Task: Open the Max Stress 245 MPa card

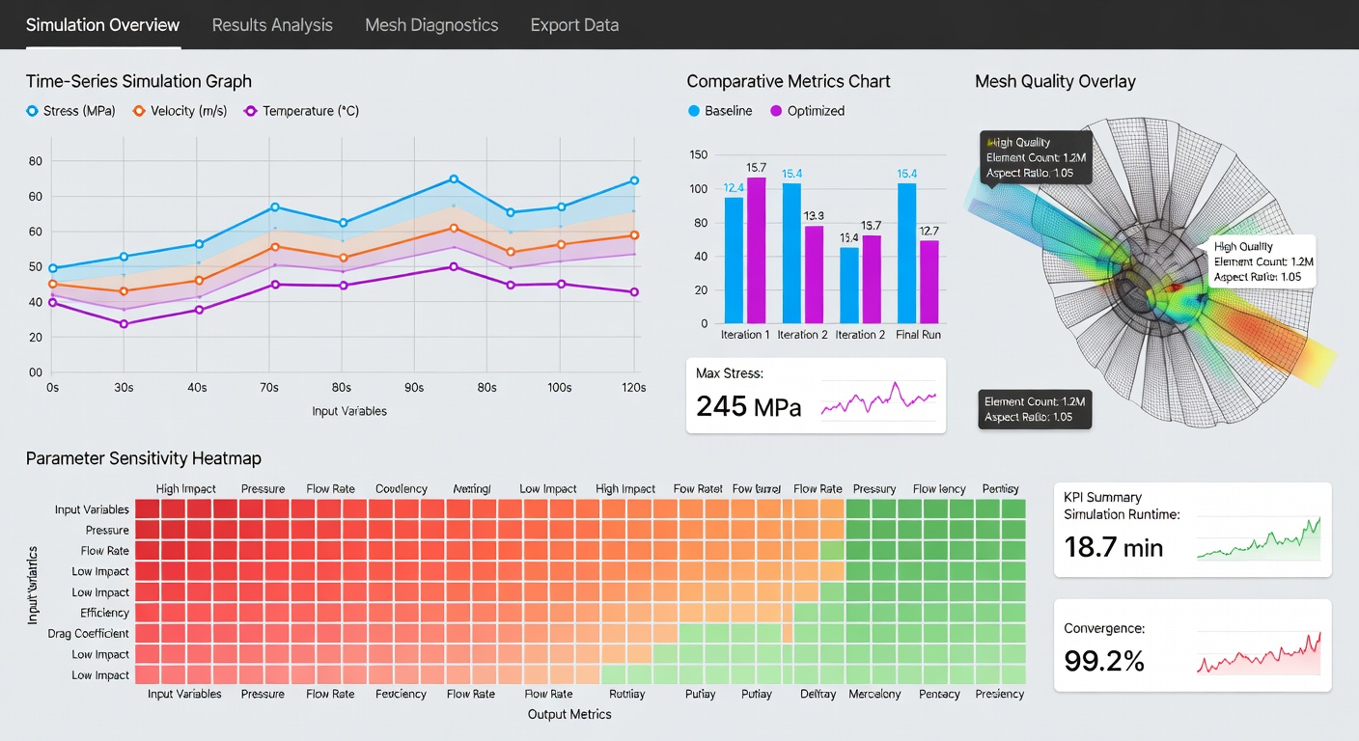Action: (x=816, y=396)
